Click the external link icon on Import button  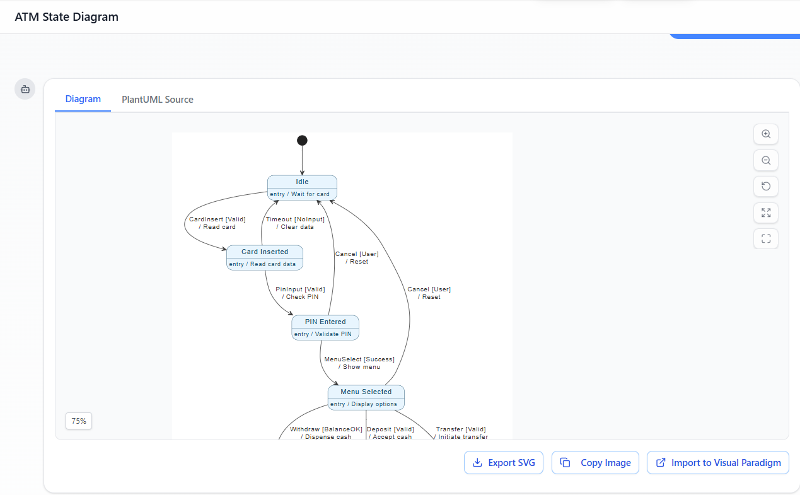tap(661, 463)
